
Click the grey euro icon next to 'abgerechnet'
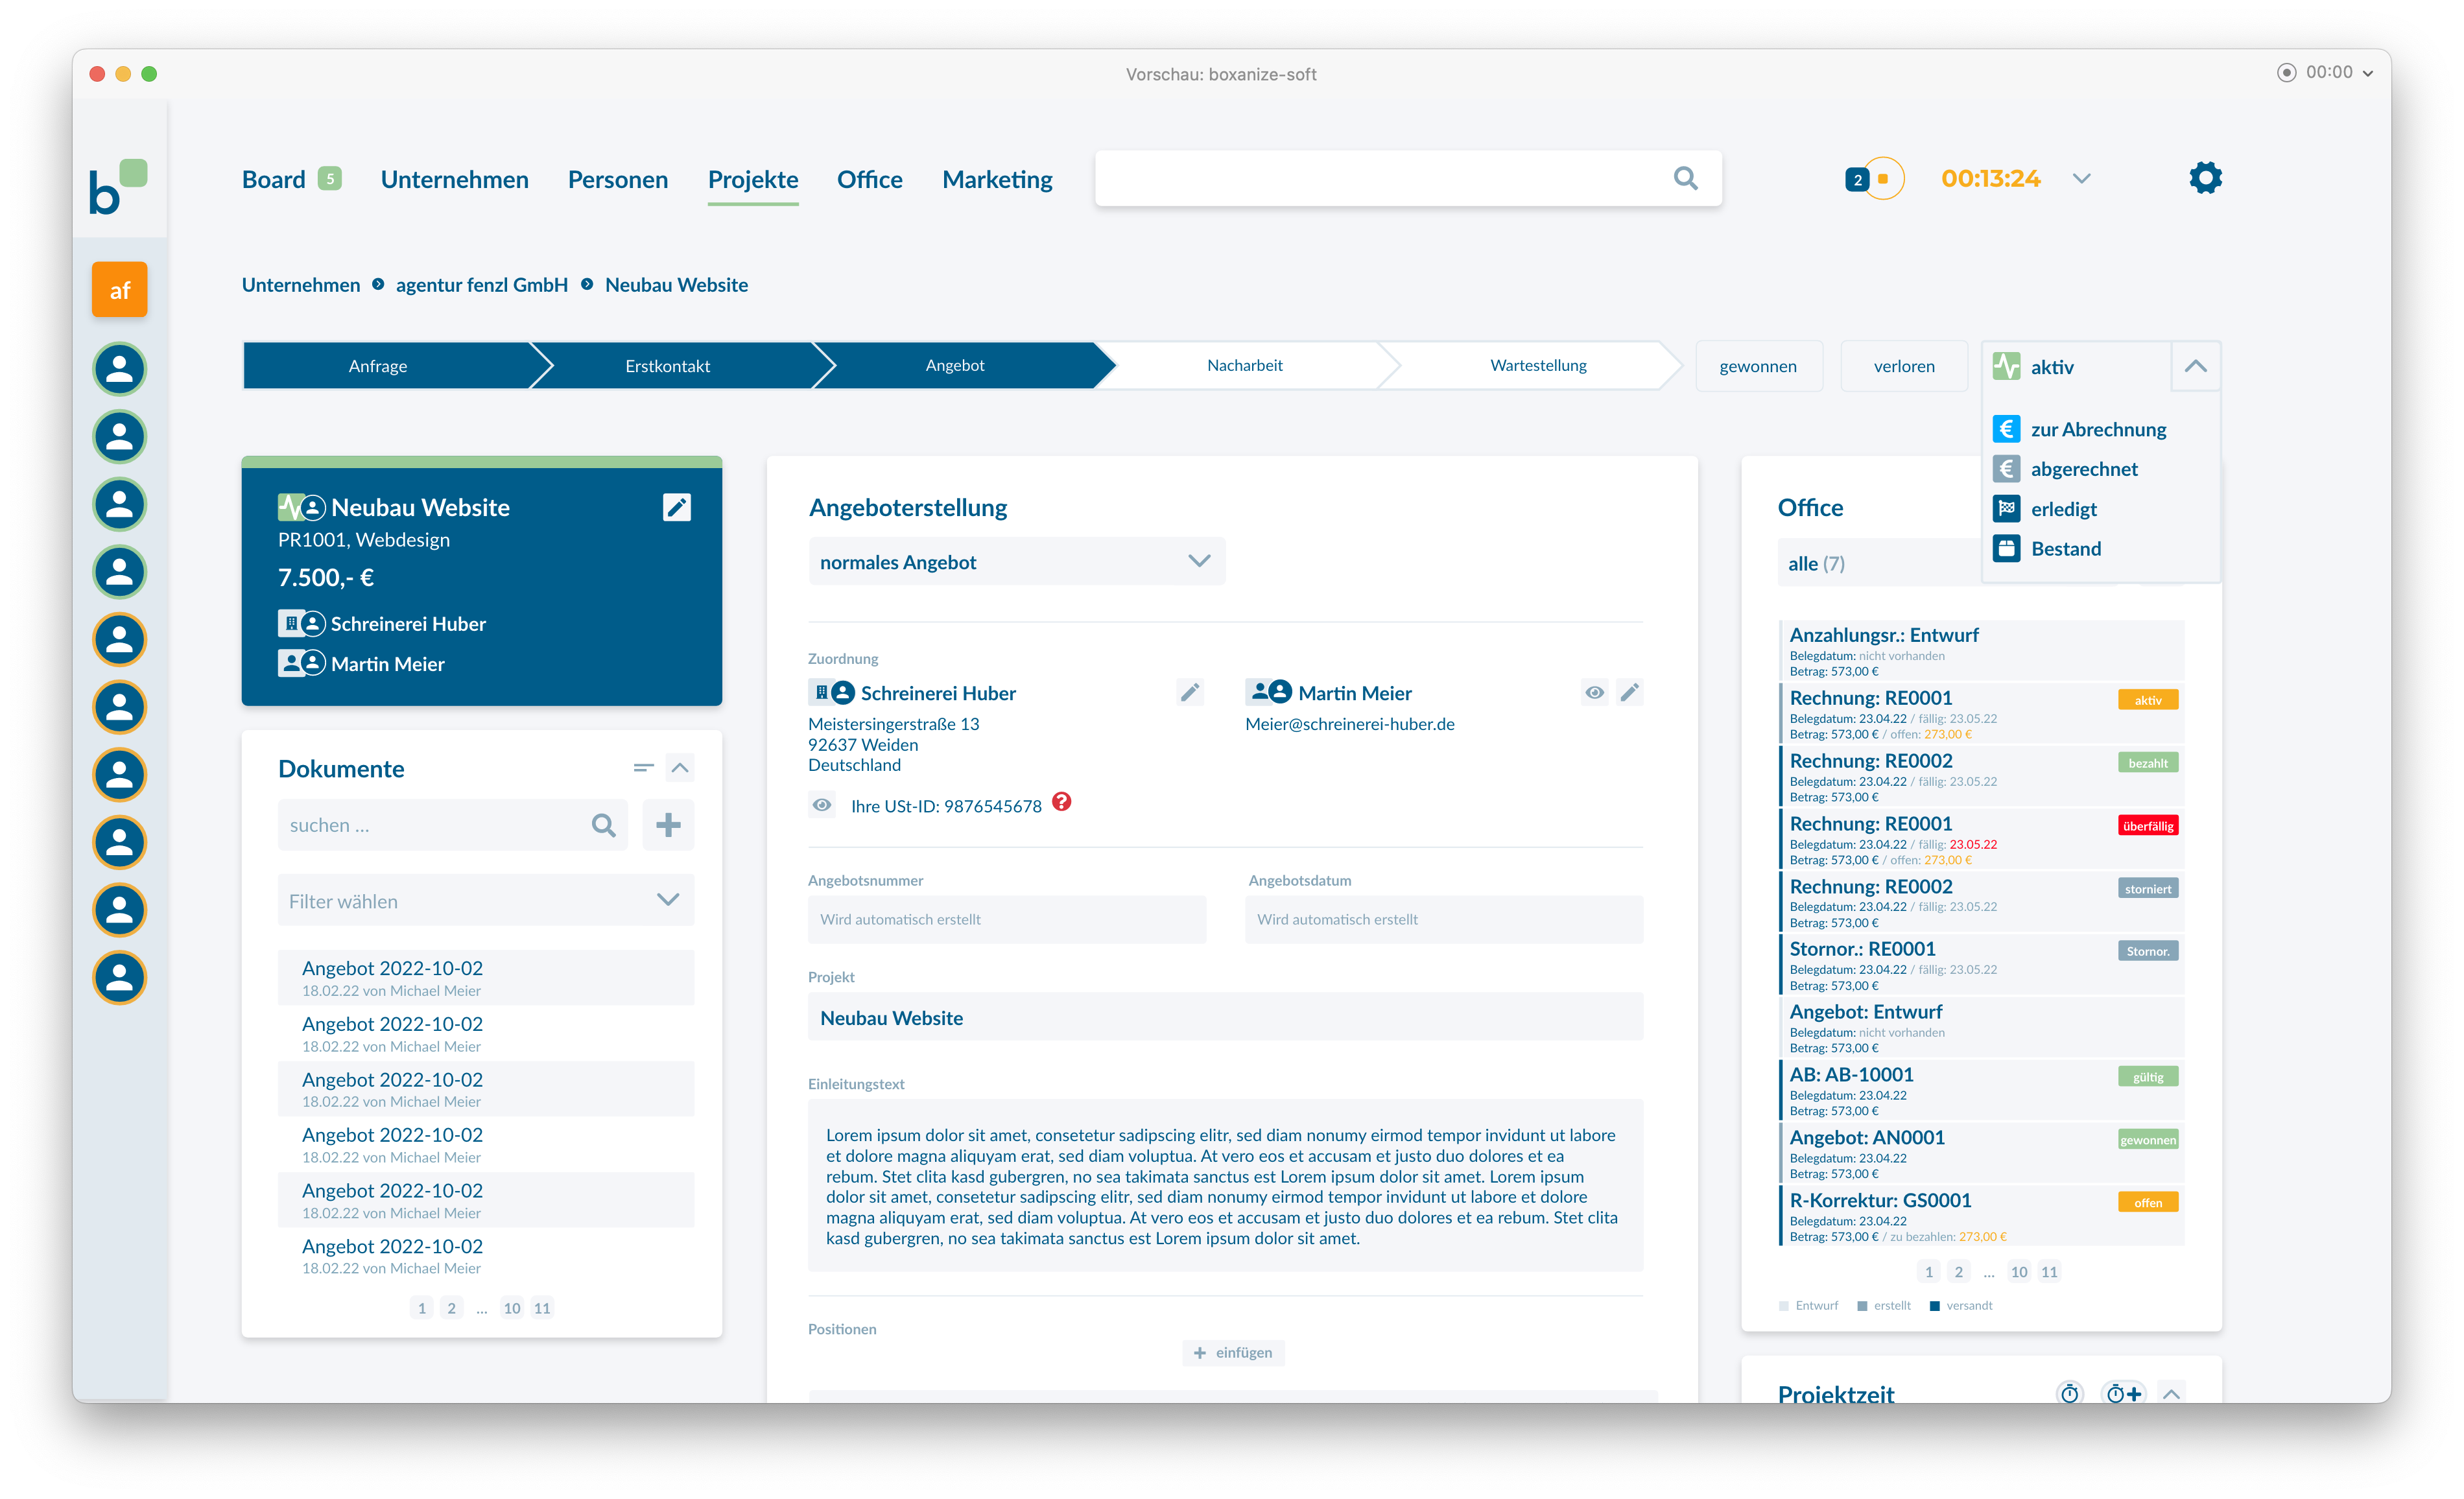tap(2006, 469)
